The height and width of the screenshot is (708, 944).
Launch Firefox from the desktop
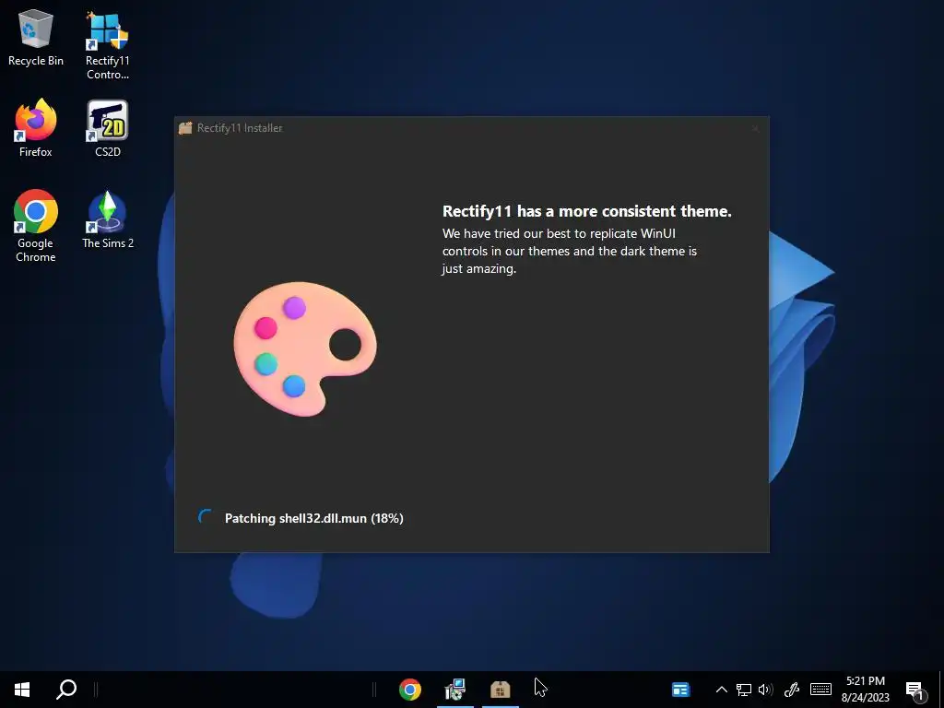point(36,128)
